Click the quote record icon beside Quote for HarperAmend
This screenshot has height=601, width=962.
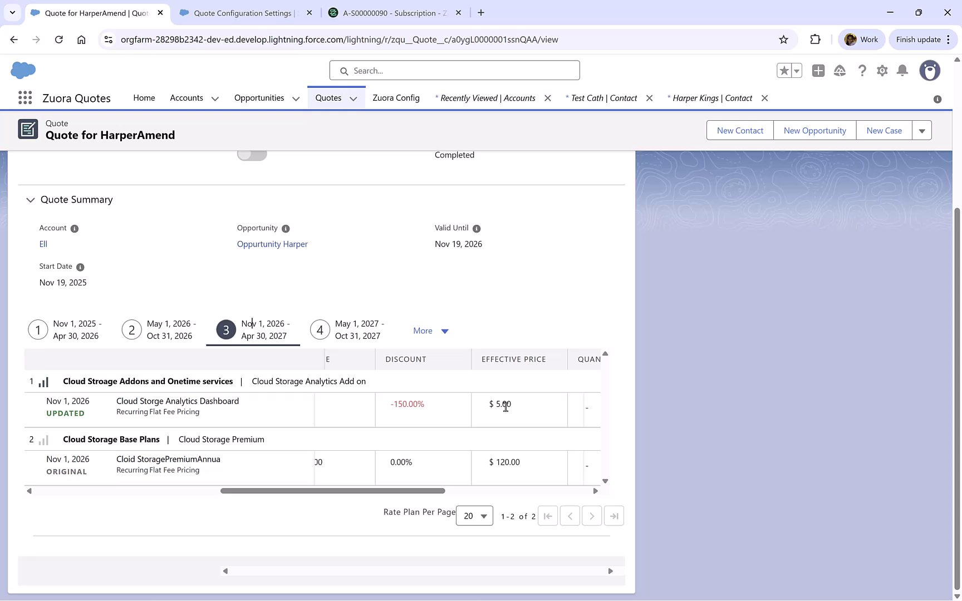click(28, 129)
